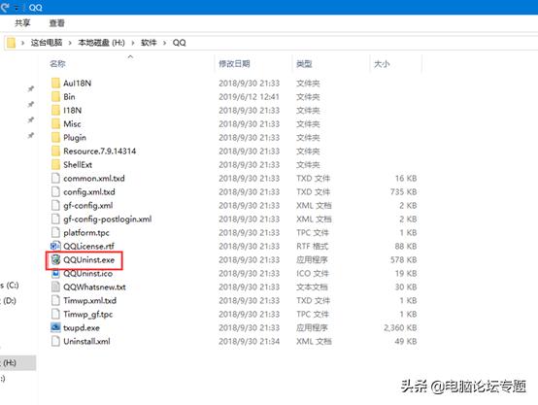Click the QQUninst.exe uninstaller icon

[x=55, y=260]
